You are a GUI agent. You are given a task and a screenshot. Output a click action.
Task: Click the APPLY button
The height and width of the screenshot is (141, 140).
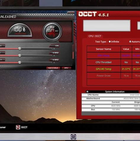tap(66, 68)
